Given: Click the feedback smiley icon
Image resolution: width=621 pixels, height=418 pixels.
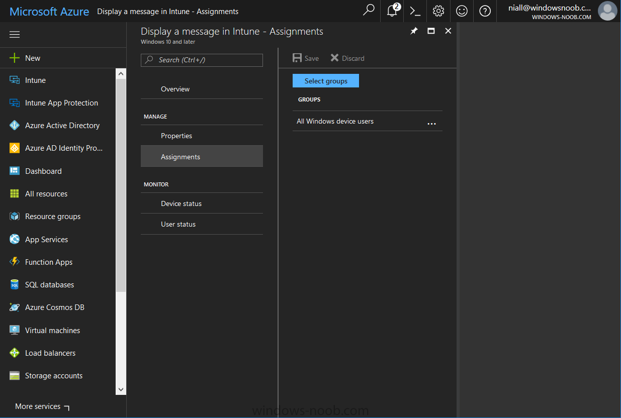Looking at the screenshot, I should tap(462, 11).
